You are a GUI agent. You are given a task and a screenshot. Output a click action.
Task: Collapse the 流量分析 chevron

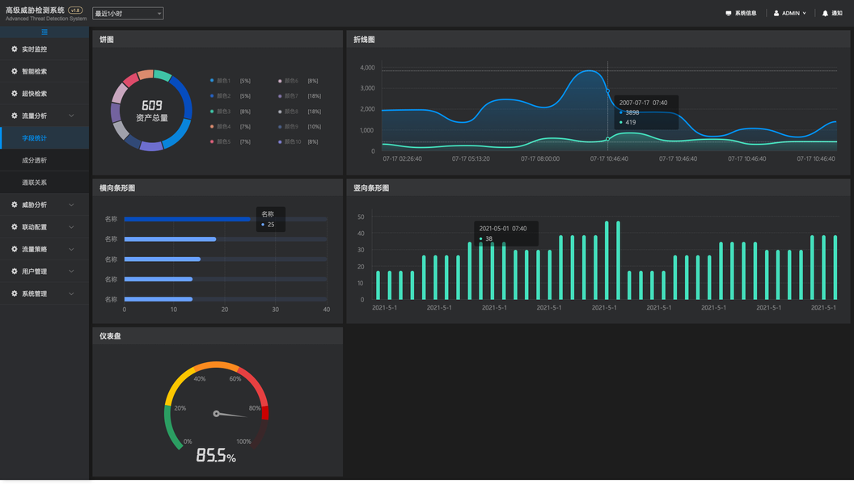tap(71, 116)
